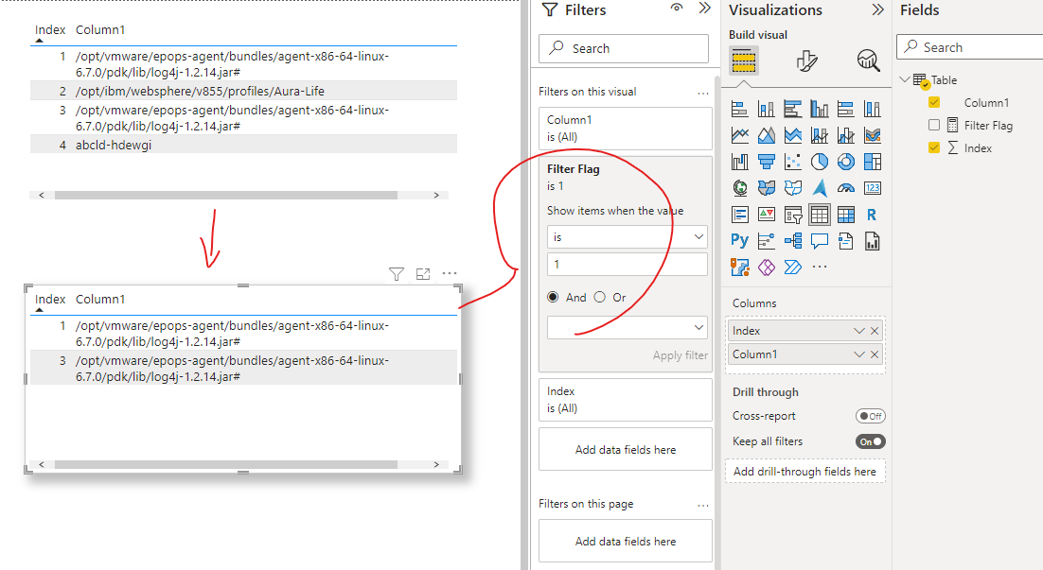Choose the Power Apps visual
The width and height of the screenshot is (1043, 570).
pos(767,268)
